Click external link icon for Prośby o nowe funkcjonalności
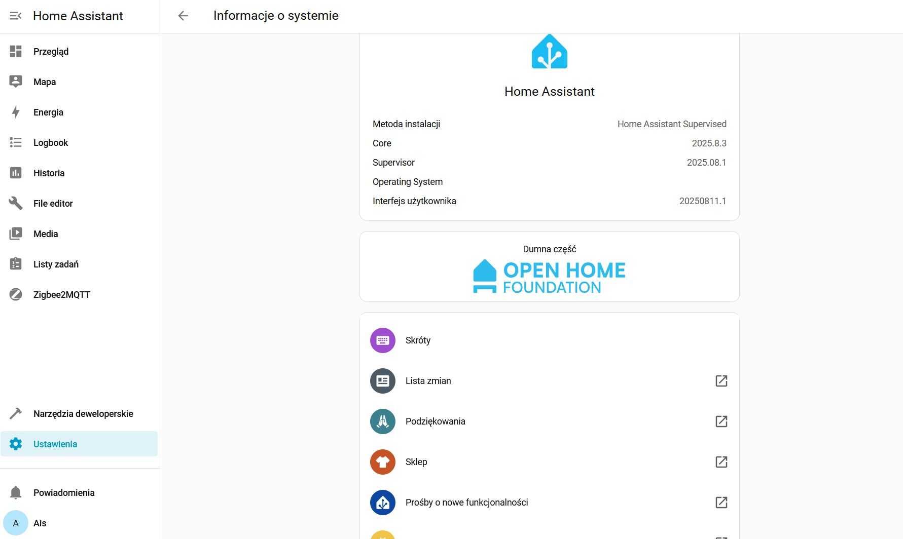The height and width of the screenshot is (539, 903). point(721,503)
